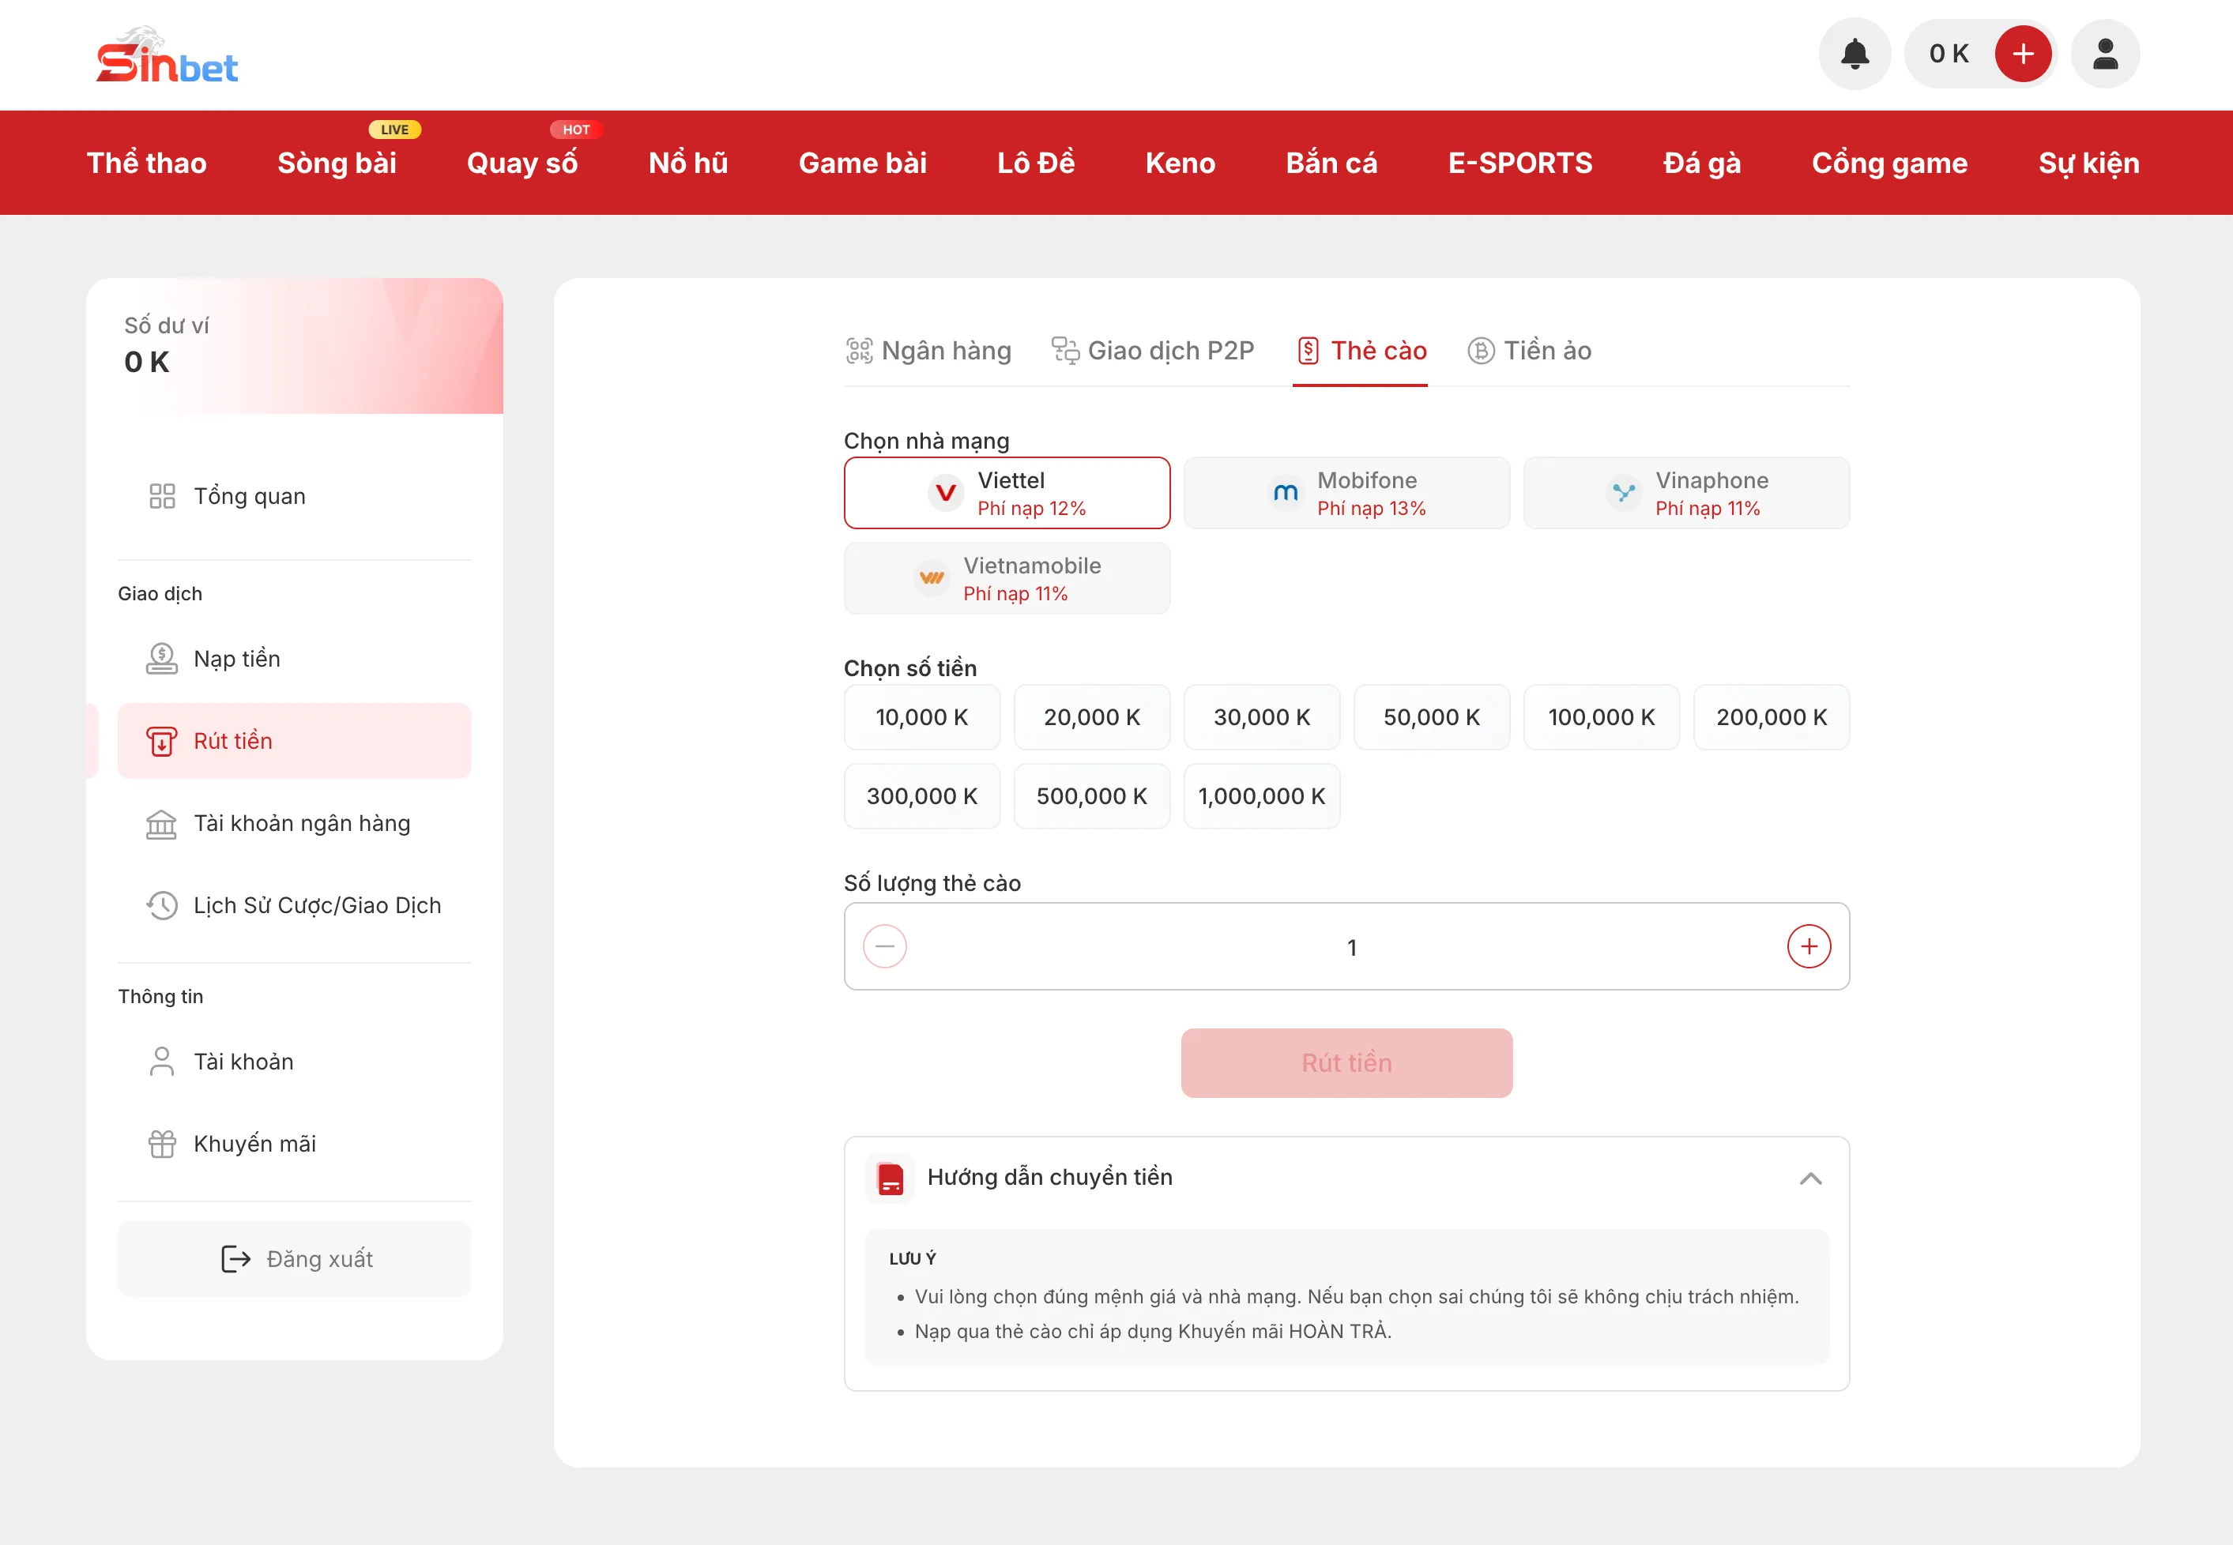Collapse the Hướng dẫn chuyển tiền section
The width and height of the screenshot is (2233, 1545).
click(x=1811, y=1178)
